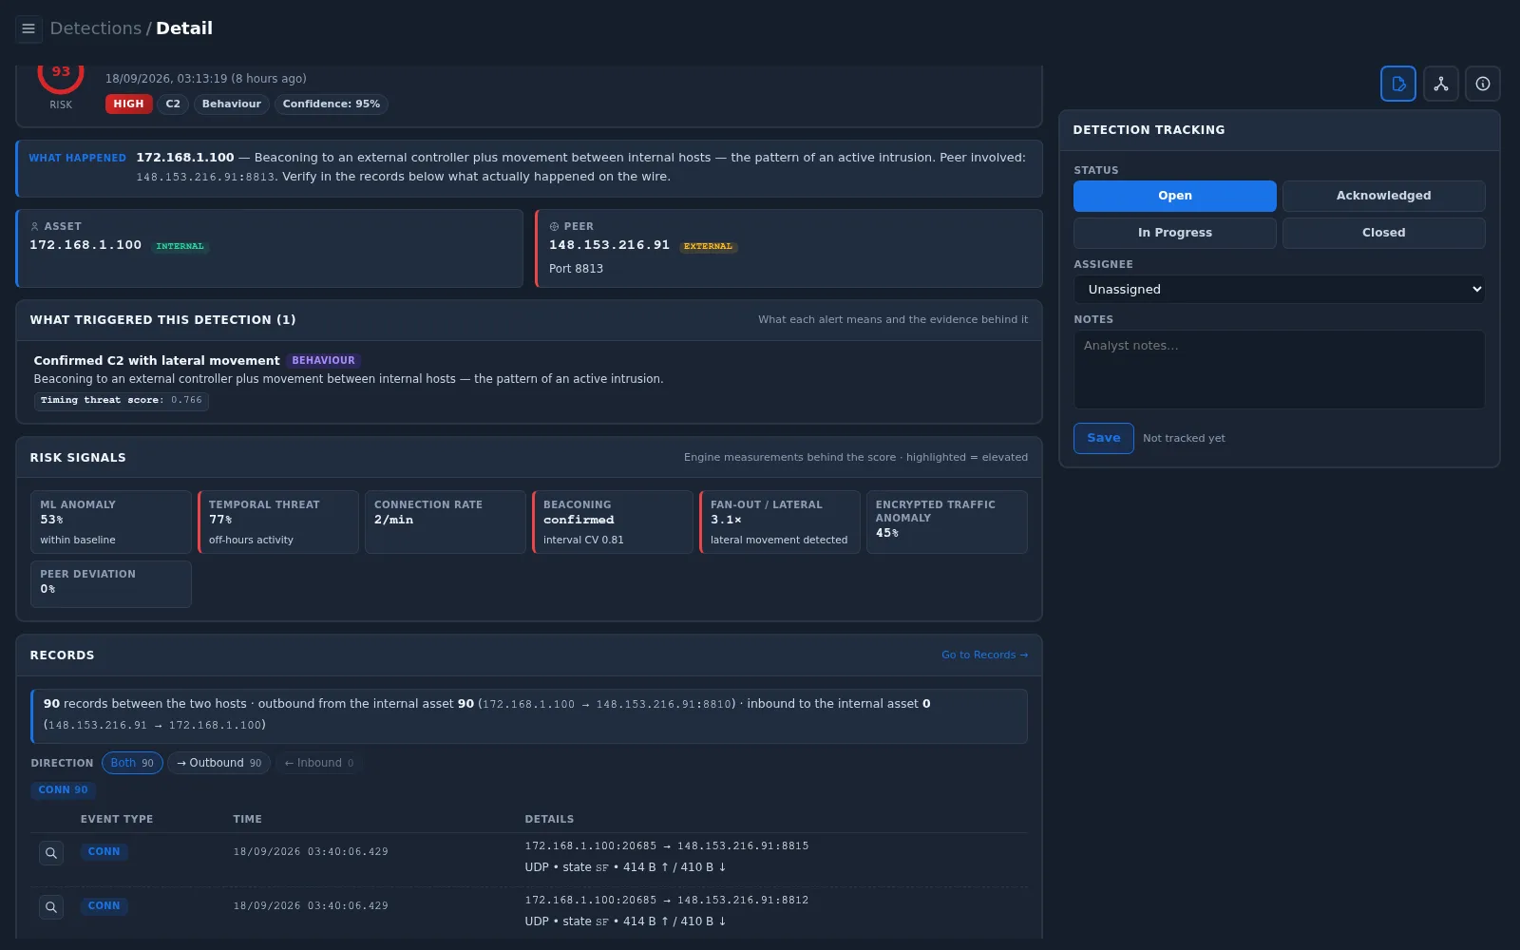
Task: Select the Behaviour tag in header
Action: pyautogui.click(x=231, y=104)
